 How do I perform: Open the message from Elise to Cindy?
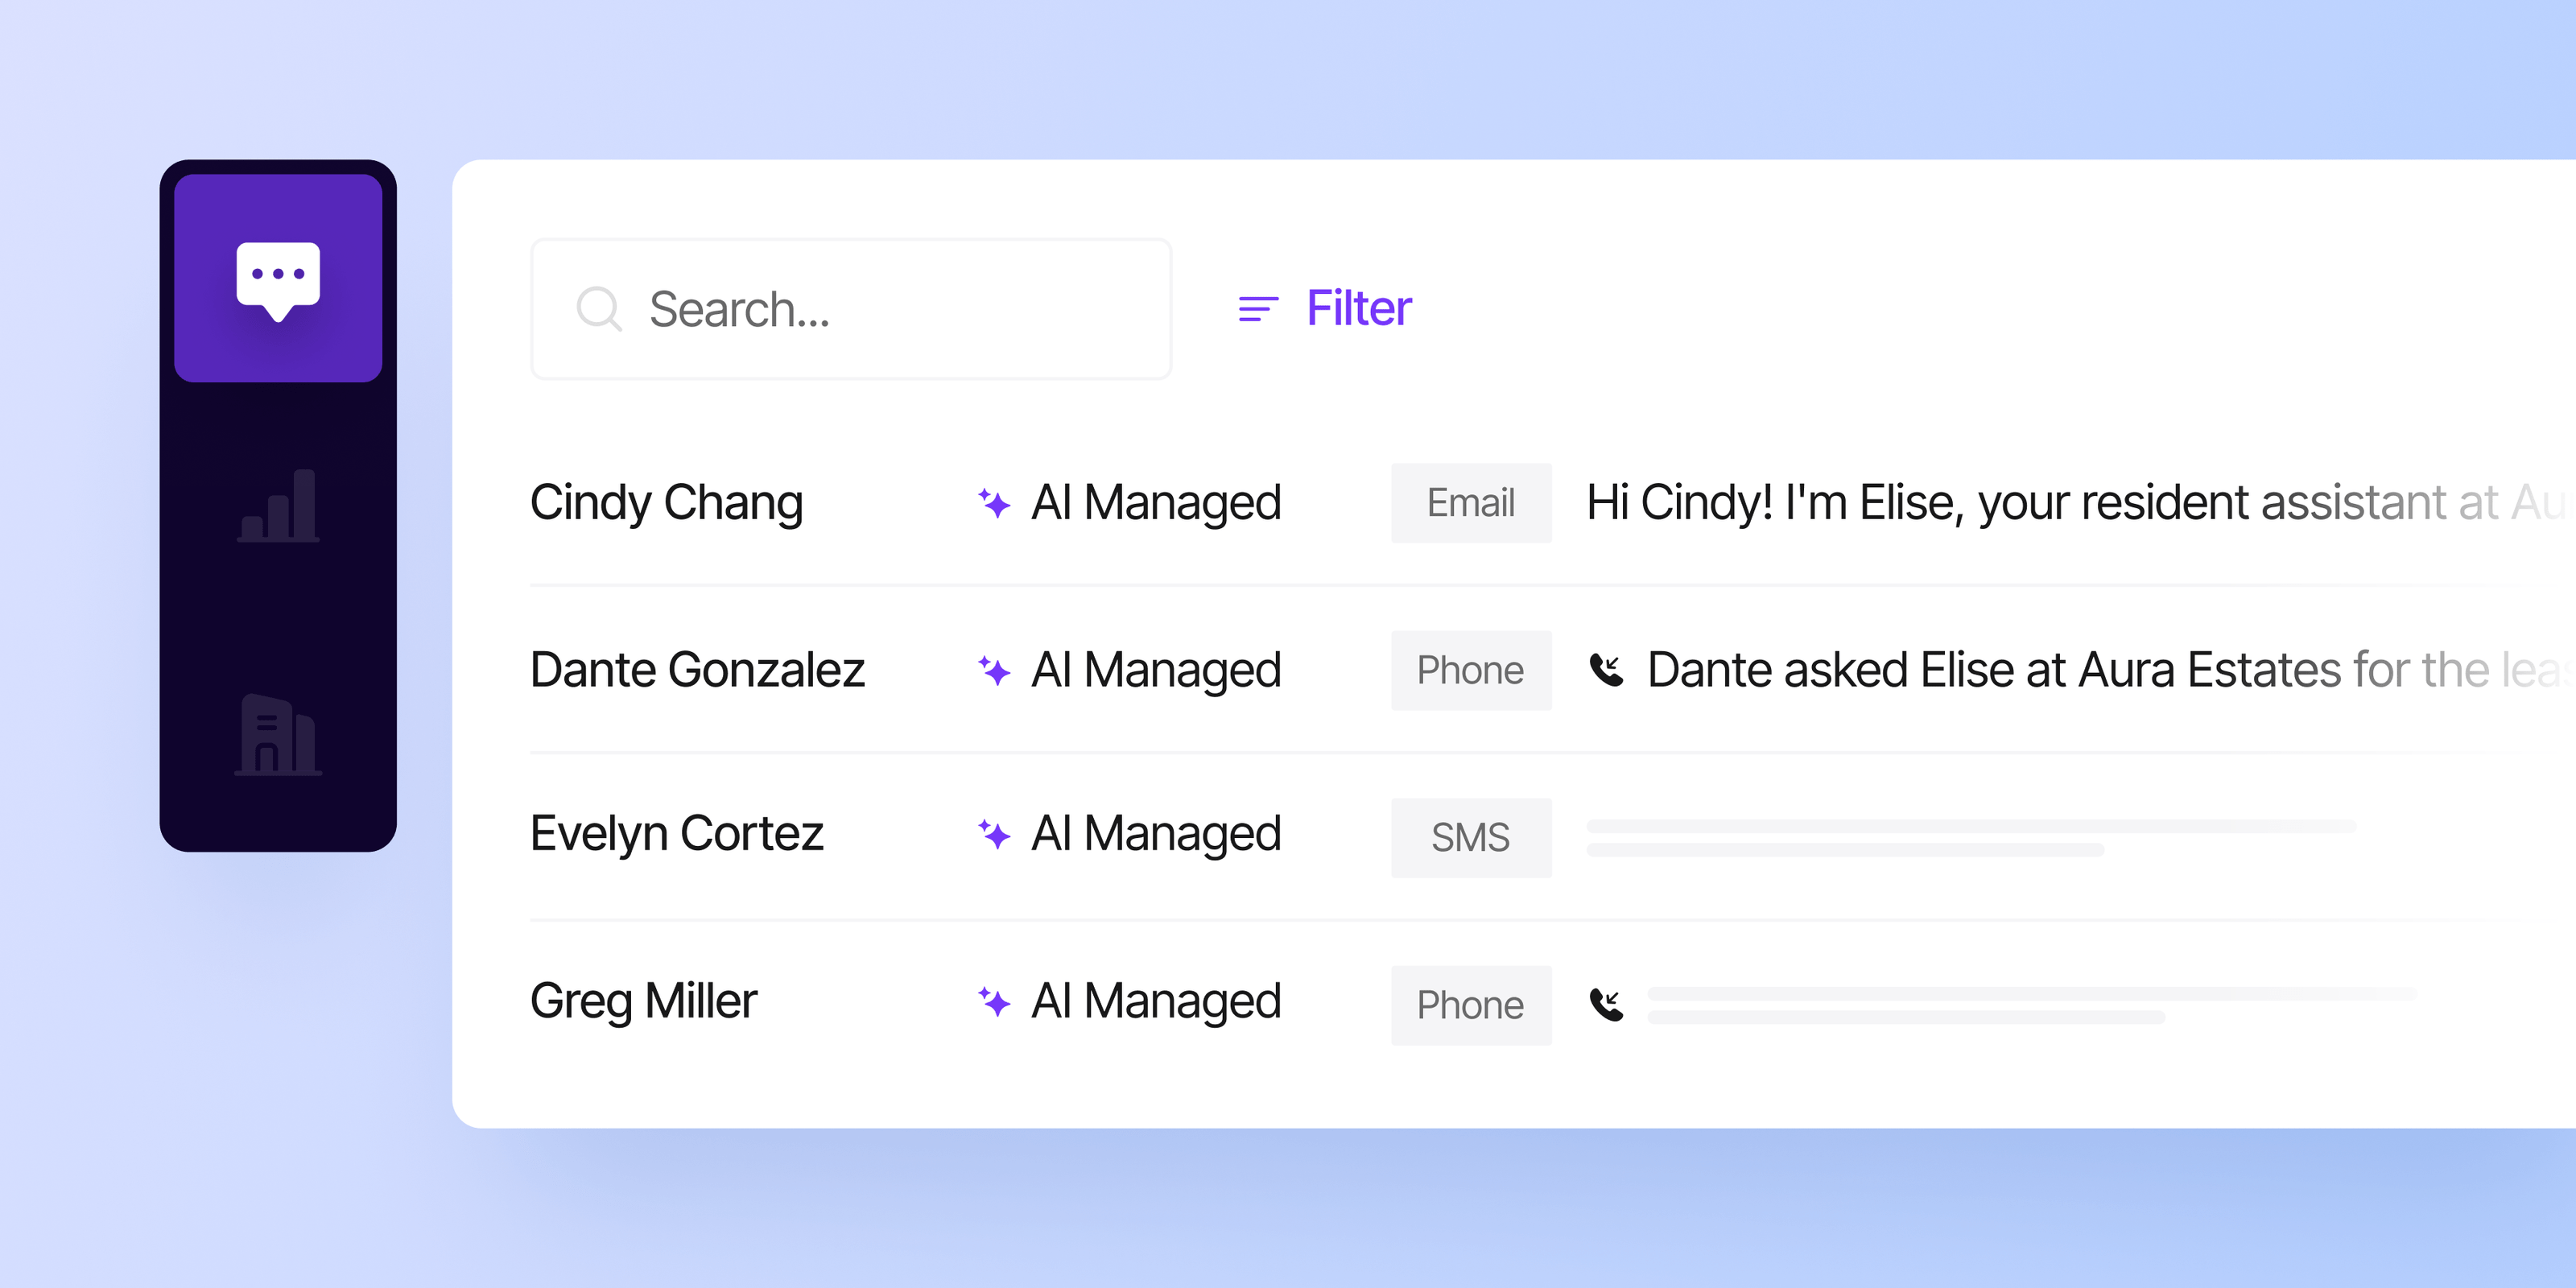point(2000,503)
